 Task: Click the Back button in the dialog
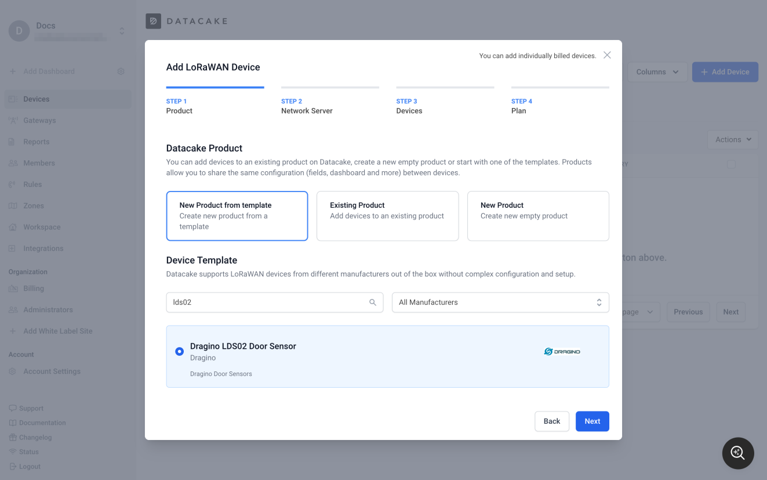552,421
